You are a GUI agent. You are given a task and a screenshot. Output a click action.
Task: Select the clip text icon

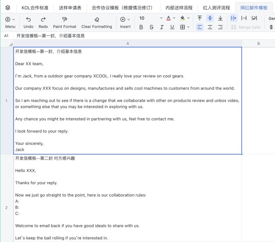pos(244,18)
